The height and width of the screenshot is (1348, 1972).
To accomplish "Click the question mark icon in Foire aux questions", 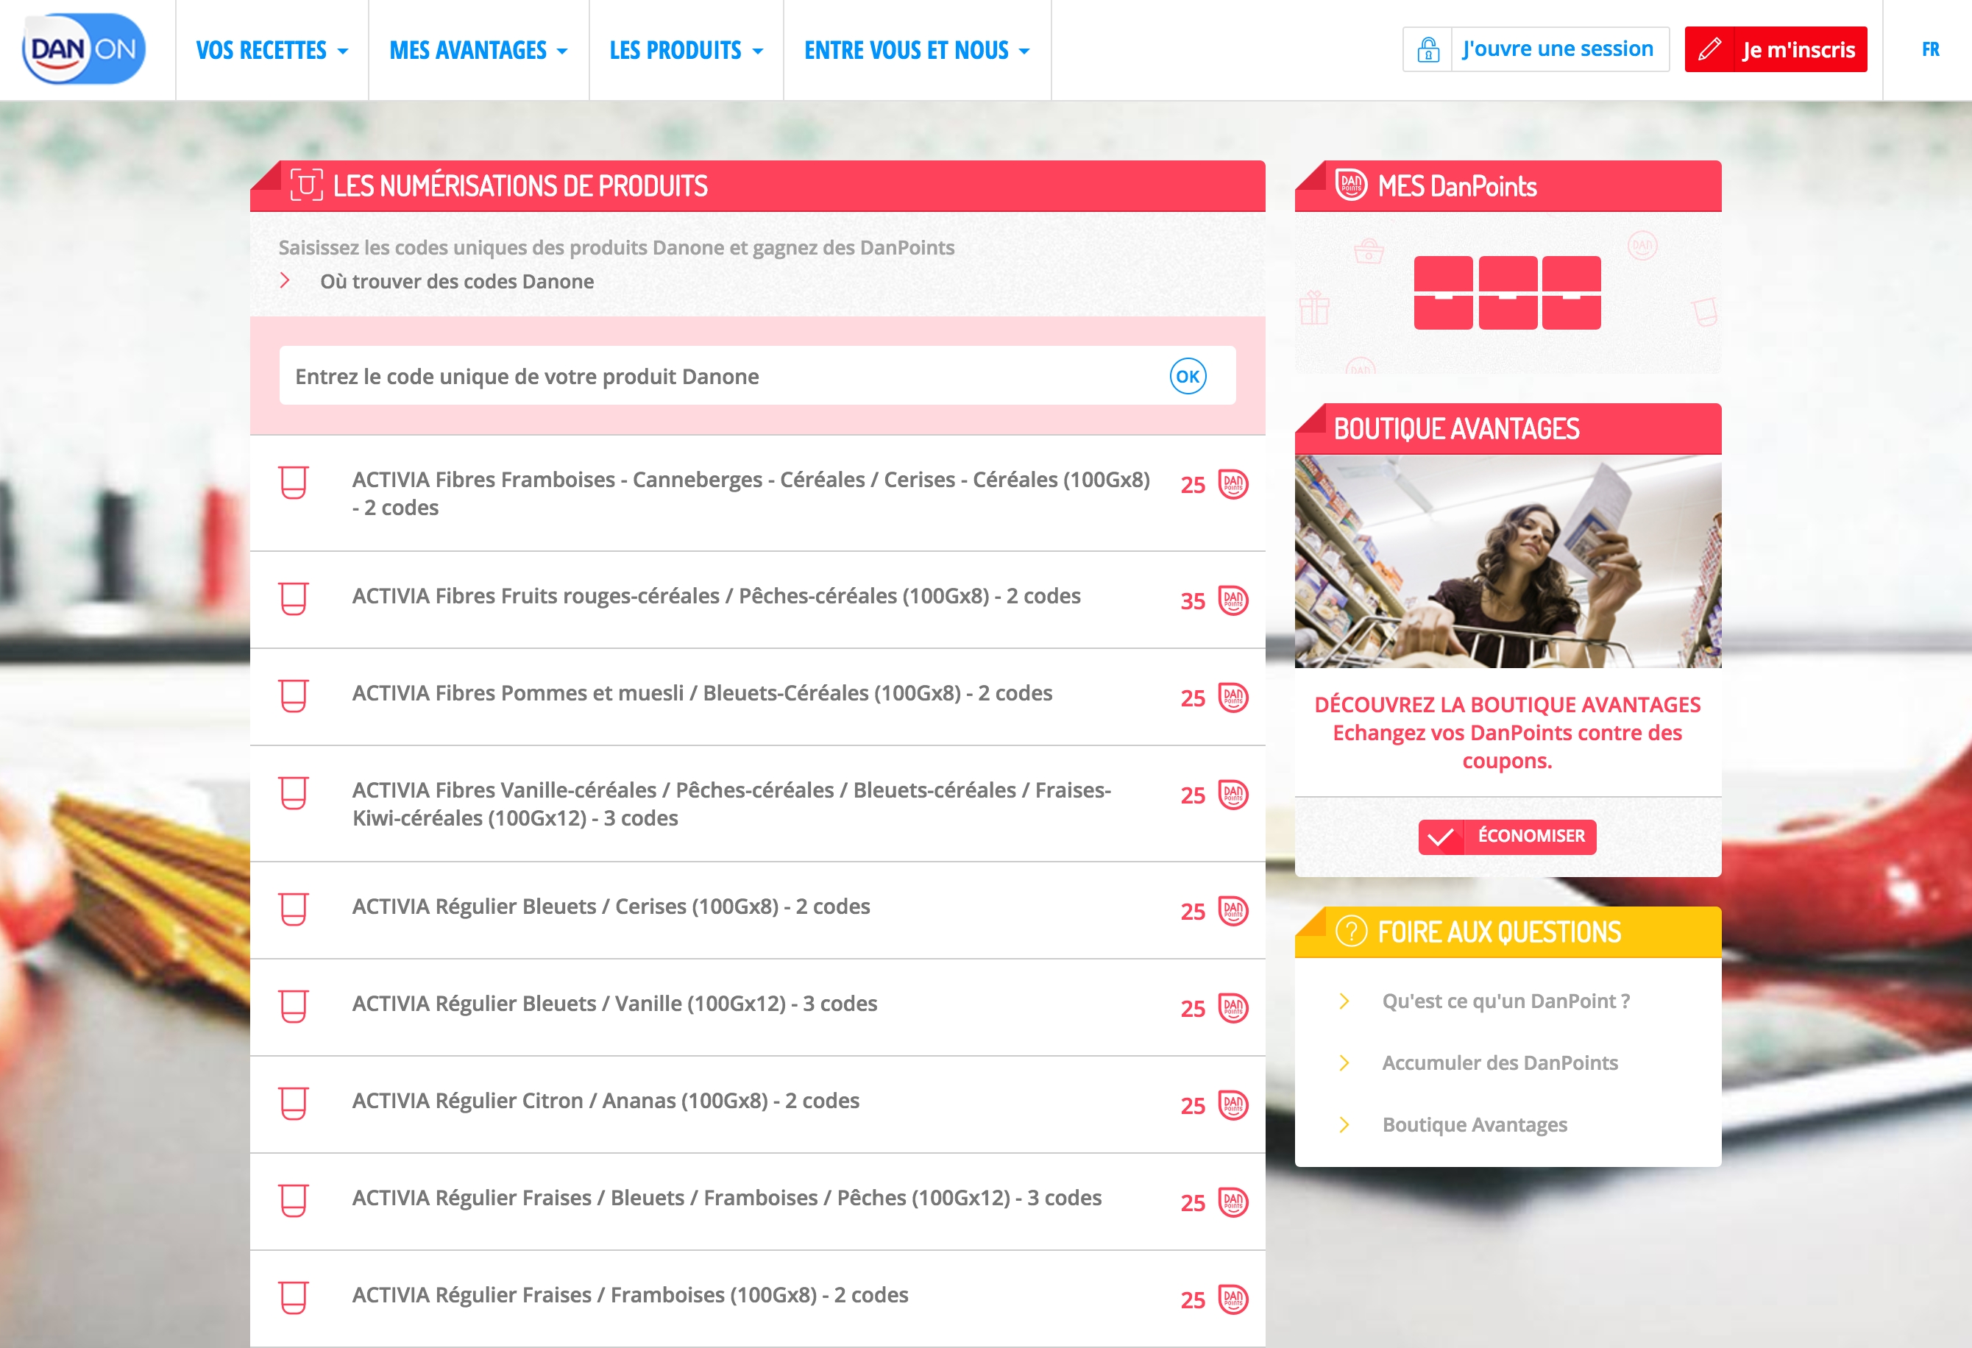I will point(1351,932).
